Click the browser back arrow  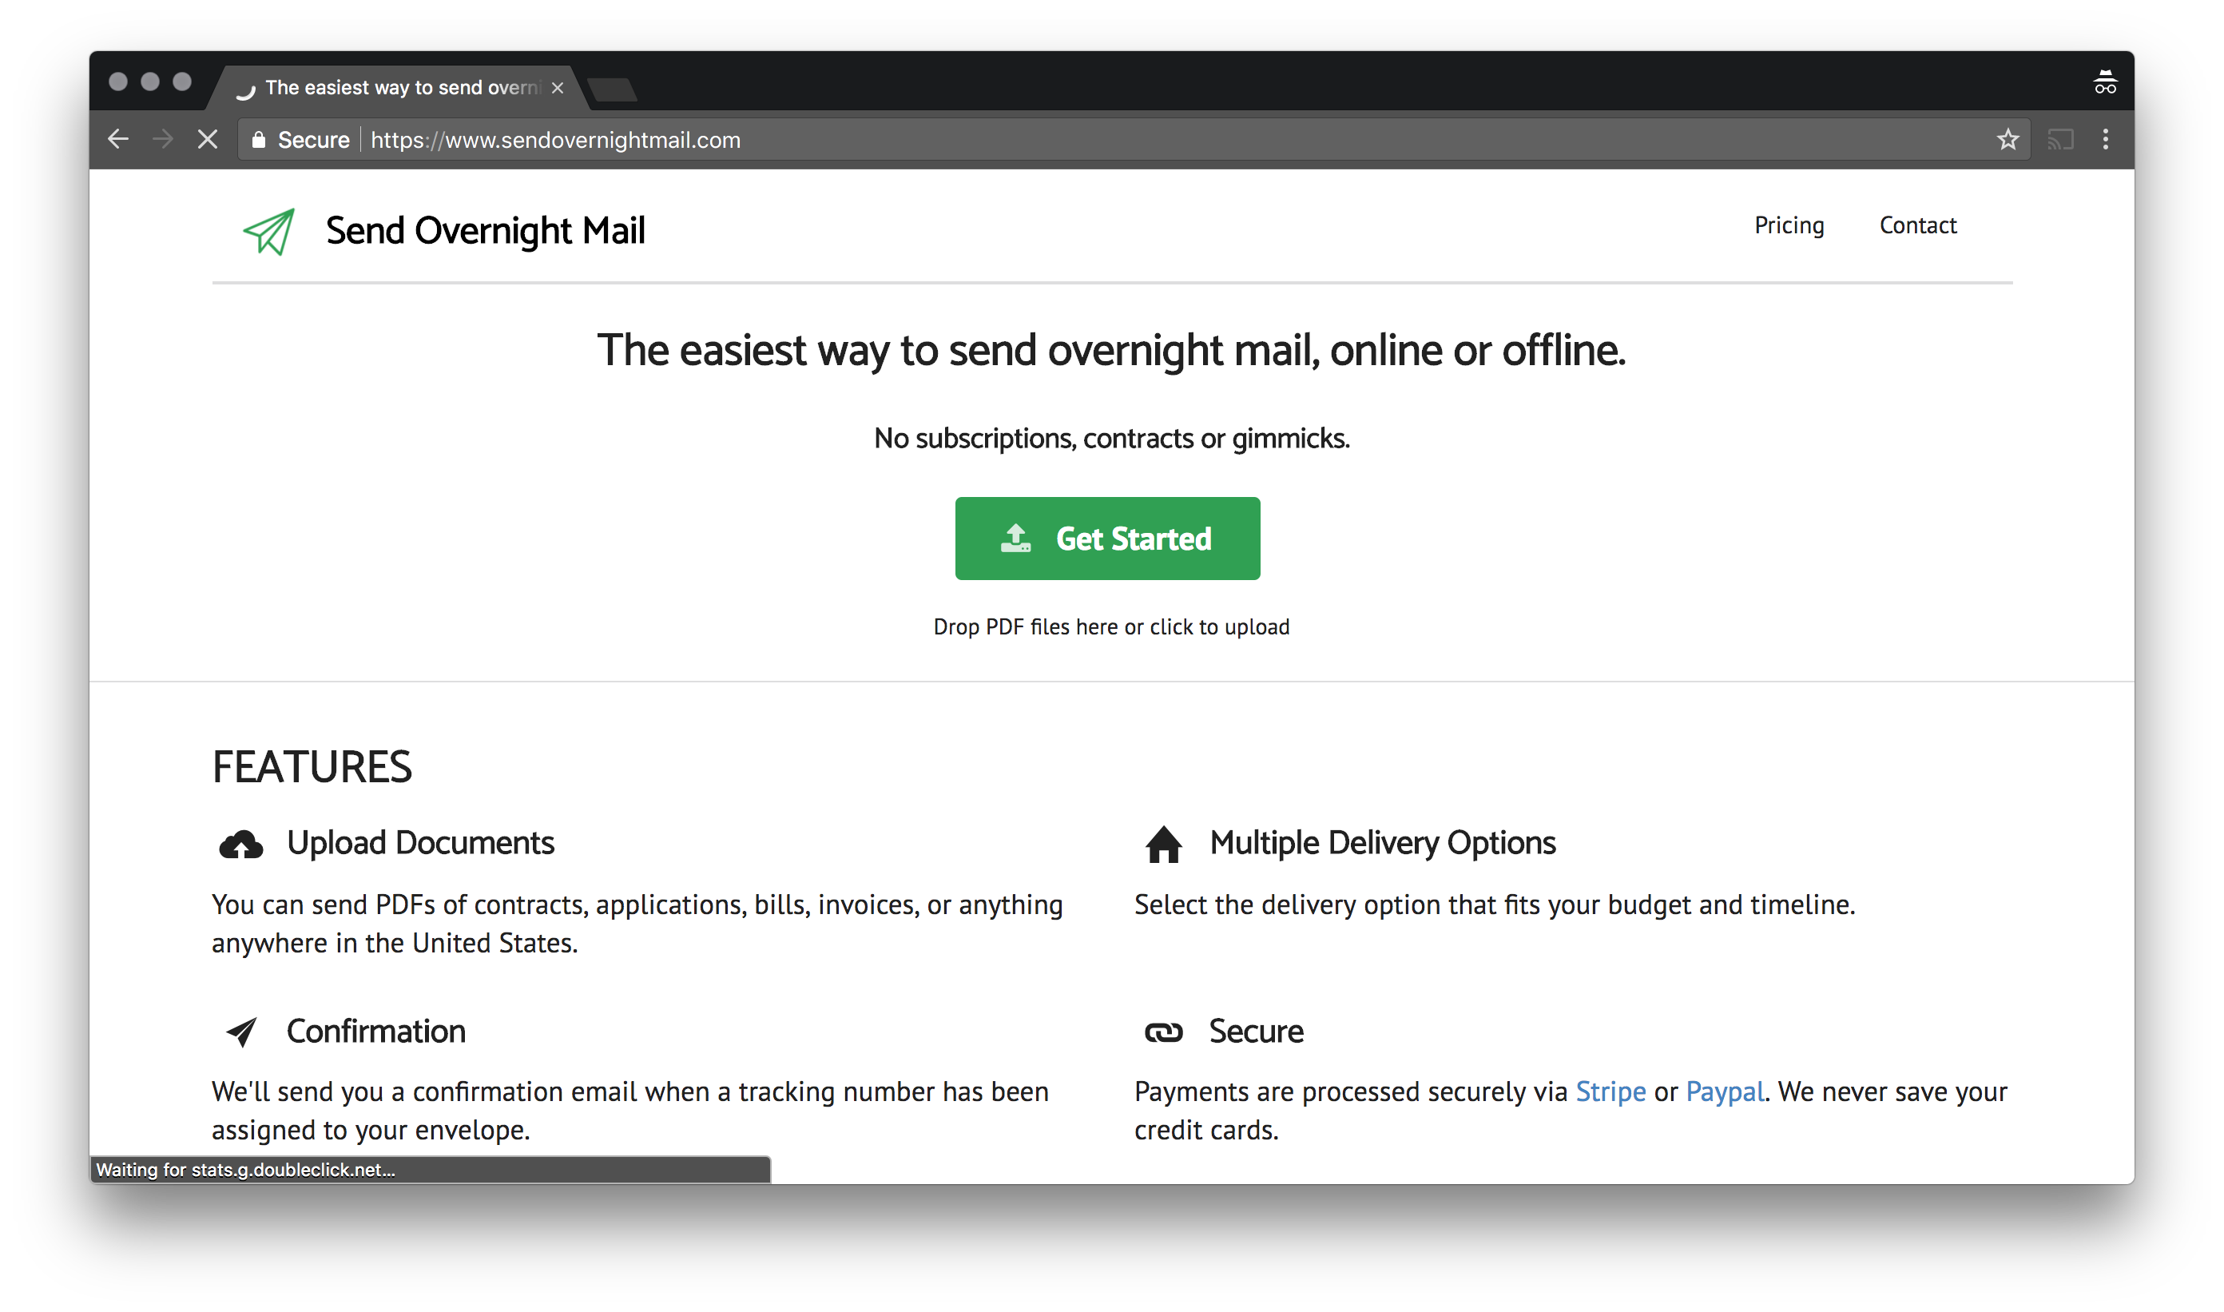pyautogui.click(x=118, y=140)
